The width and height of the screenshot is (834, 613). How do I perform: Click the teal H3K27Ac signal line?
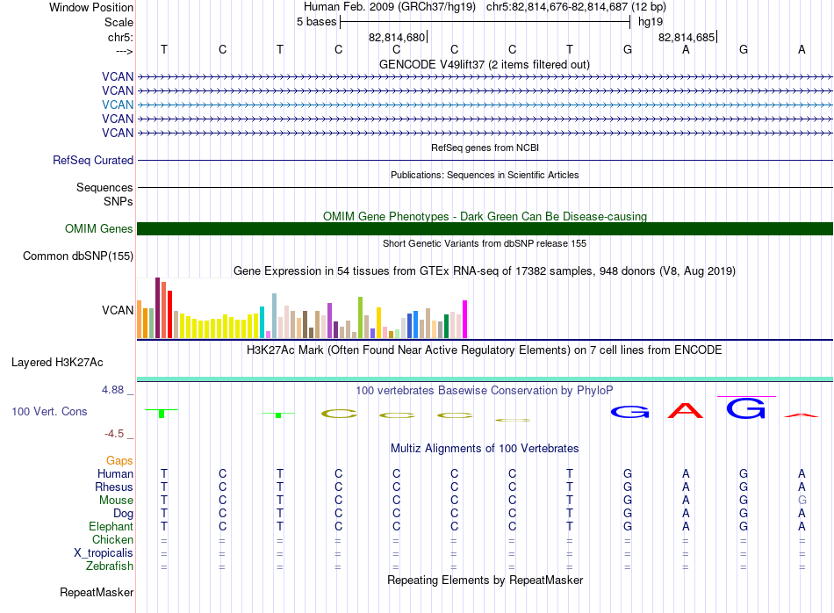pyautogui.click(x=485, y=379)
